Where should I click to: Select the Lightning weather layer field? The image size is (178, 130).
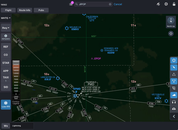[x=22, y=126]
